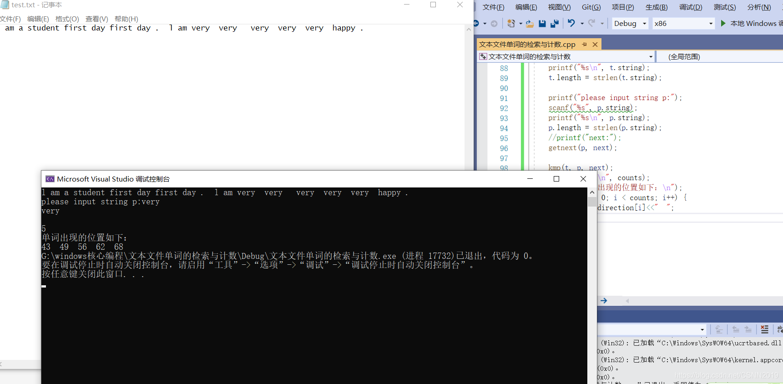783x384 pixels.
Task: Open the output source dropdown
Action: tap(702, 329)
